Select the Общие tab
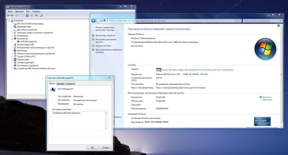The width and height of the screenshot is (288, 155). point(52,83)
